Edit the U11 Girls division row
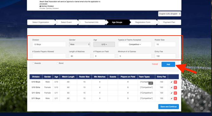Viewport: 212px width, 116px height. click(171, 93)
